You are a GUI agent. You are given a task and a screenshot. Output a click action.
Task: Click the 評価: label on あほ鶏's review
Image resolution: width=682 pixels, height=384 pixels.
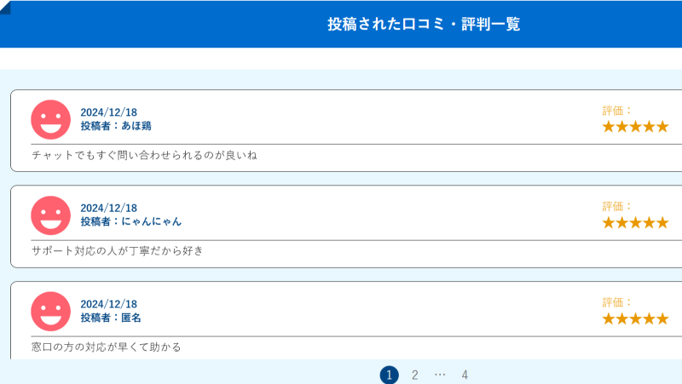[x=616, y=111]
